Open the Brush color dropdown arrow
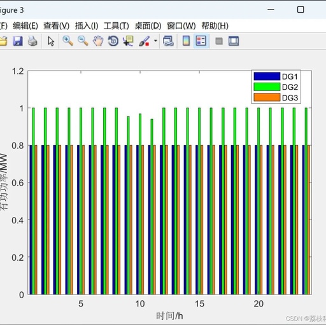The width and height of the screenshot is (326, 325). pyautogui.click(x=155, y=41)
